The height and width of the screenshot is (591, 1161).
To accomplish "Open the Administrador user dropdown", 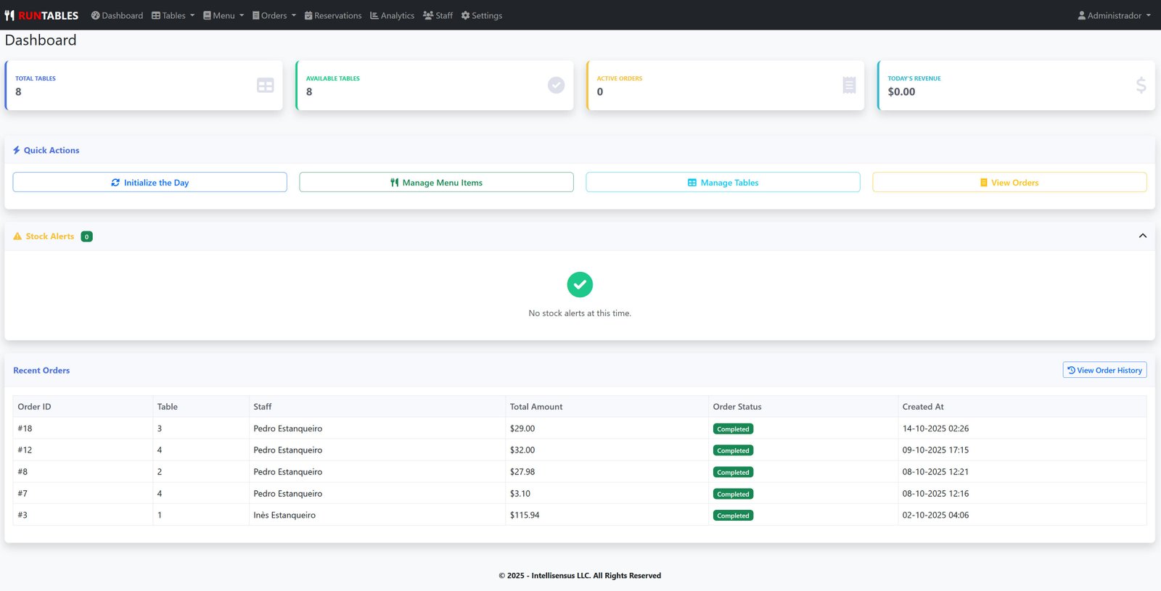I will 1114,15.
